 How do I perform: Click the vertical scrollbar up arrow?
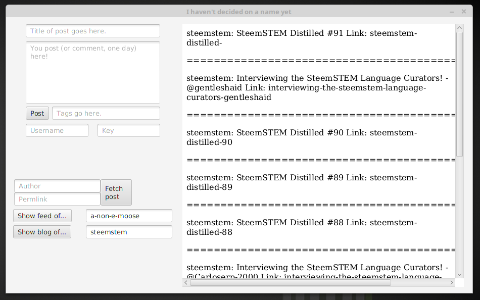coord(459,28)
